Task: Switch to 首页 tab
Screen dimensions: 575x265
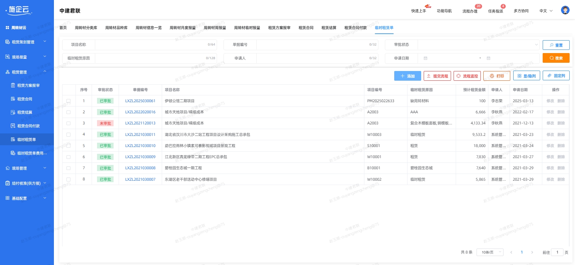Action: pyautogui.click(x=63, y=28)
